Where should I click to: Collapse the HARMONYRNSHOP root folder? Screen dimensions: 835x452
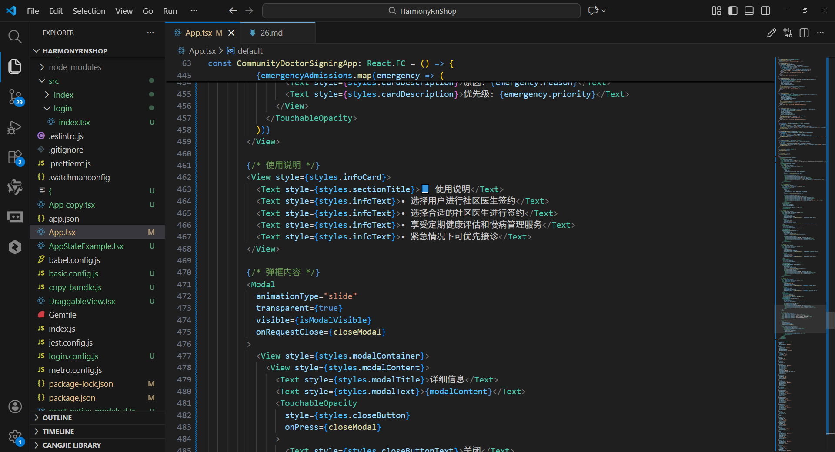(37, 51)
